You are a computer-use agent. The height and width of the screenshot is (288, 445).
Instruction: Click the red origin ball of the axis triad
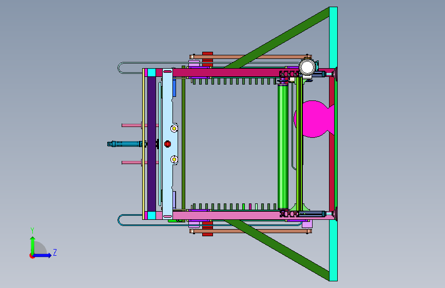point(32,256)
